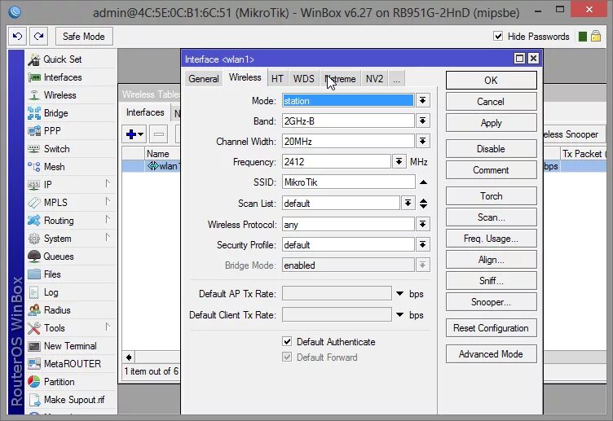Open Interfaces menu icon
613x421 pixels.
point(34,77)
